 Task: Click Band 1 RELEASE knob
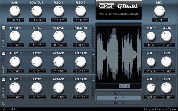(81, 36)
